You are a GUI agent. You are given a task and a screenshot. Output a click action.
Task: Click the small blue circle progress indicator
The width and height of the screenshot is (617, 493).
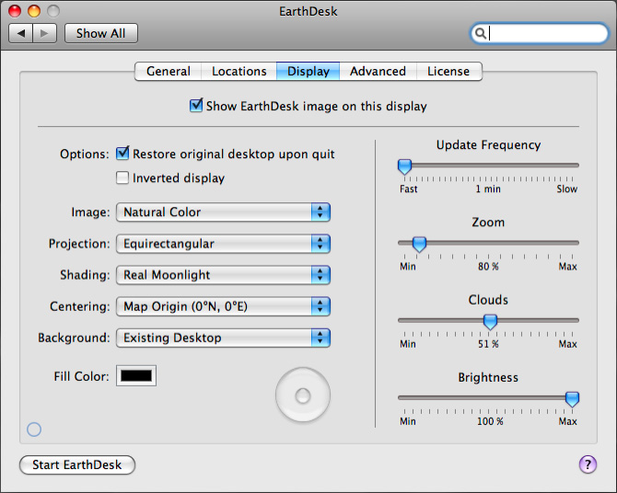(x=34, y=430)
